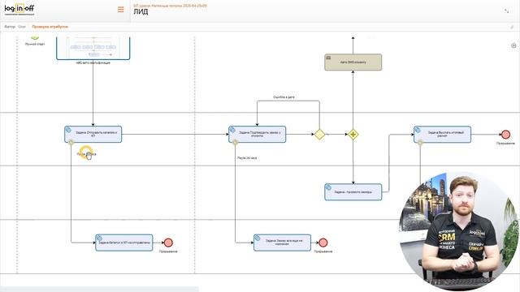Select task 'Задача Каталог и КП не отправлены'

(x=124, y=243)
